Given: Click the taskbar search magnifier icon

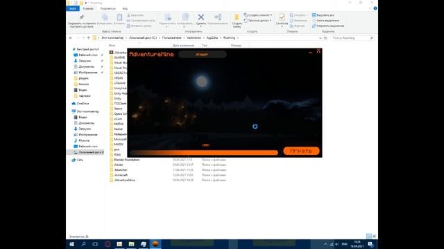Looking at the screenshot, I should point(83,244).
